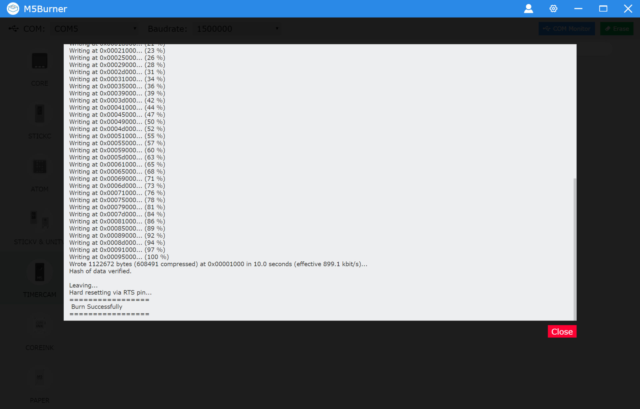This screenshot has width=640, height=409.
Task: Click the green Erase button
Action: pos(617,29)
